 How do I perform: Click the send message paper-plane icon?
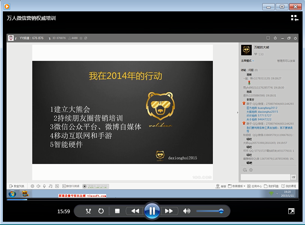pyautogui.click(x=293, y=177)
